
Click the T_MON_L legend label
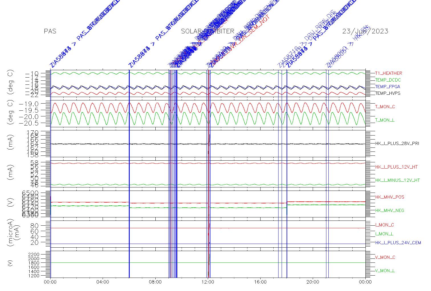click(385, 120)
